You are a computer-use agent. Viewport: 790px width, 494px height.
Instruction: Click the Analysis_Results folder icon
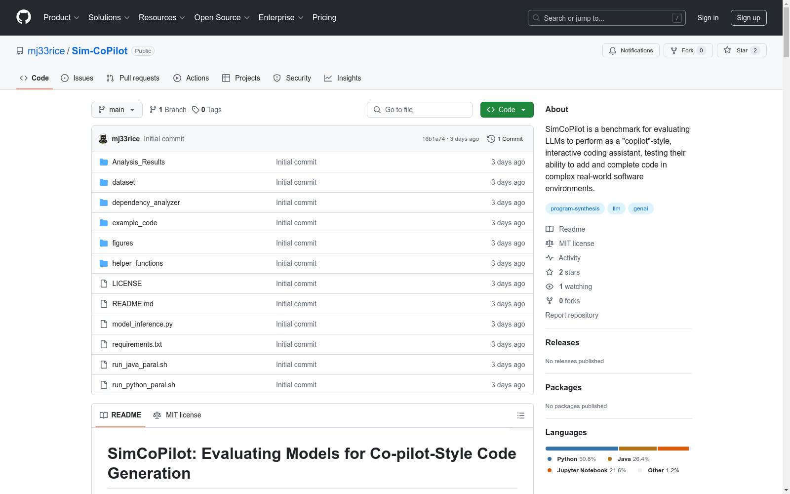[x=104, y=162]
